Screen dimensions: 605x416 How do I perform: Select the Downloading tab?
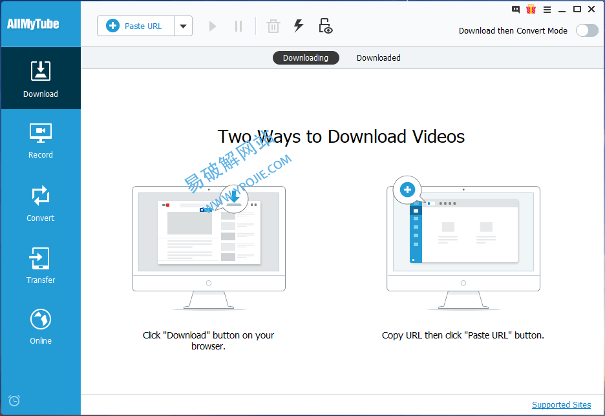(x=306, y=57)
